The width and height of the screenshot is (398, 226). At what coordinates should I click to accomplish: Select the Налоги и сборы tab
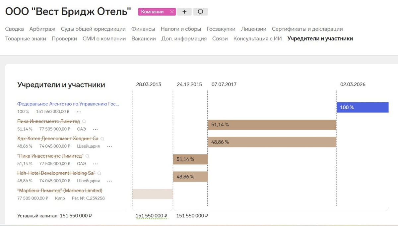click(x=181, y=29)
